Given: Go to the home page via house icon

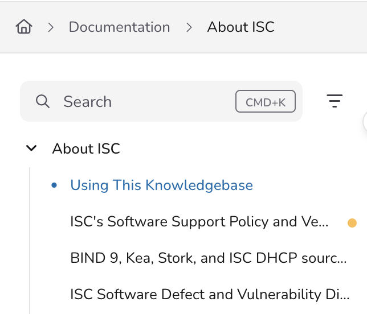Looking at the screenshot, I should click(x=24, y=26).
